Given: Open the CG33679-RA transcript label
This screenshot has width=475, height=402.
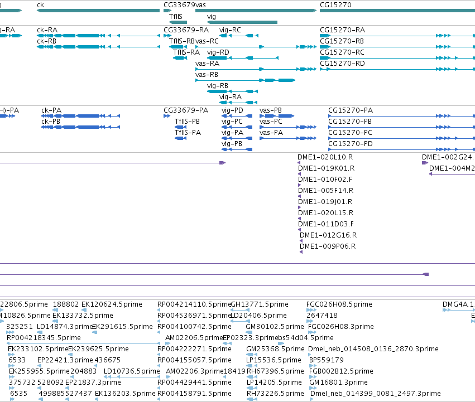Looking at the screenshot, I should 186,30.
